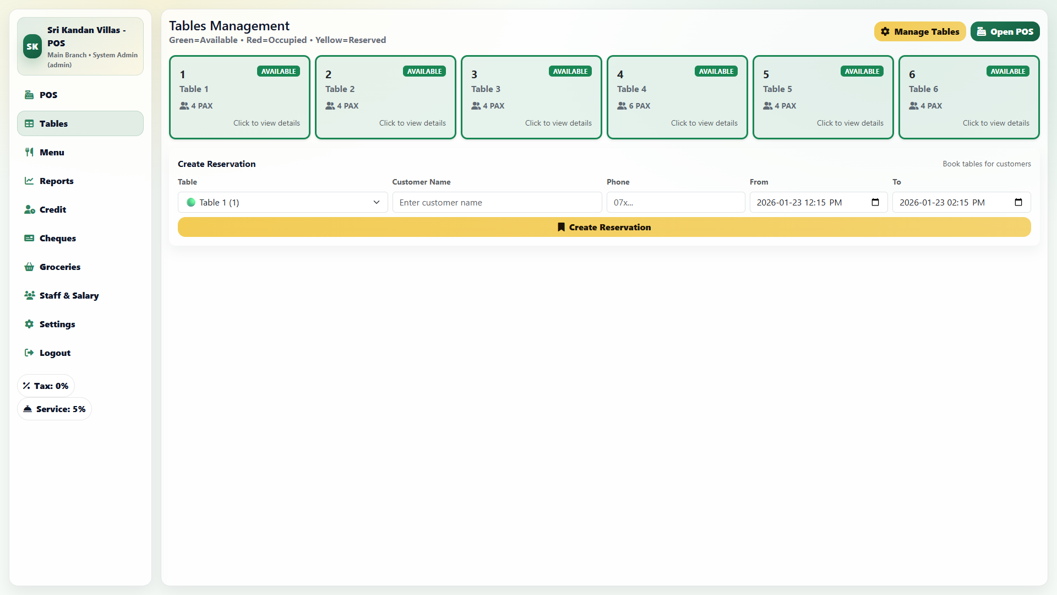Click the Settings gear icon in sidebar

pyautogui.click(x=29, y=324)
